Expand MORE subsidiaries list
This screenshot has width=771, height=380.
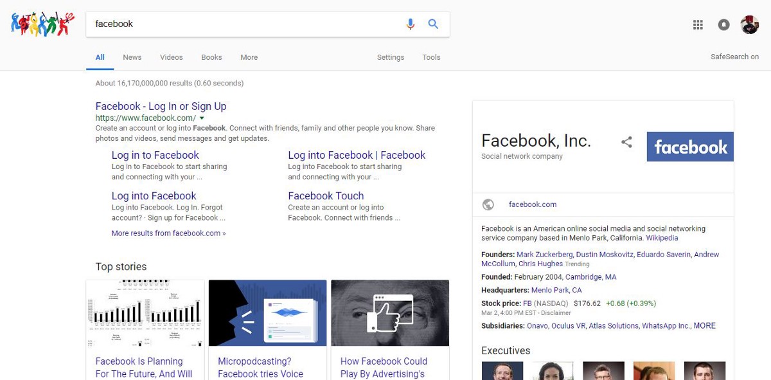point(704,326)
